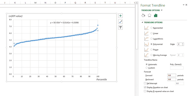The image size is (189, 96).
Task: Click the Percentile axis title
Action: pyautogui.click(x=102, y=79)
